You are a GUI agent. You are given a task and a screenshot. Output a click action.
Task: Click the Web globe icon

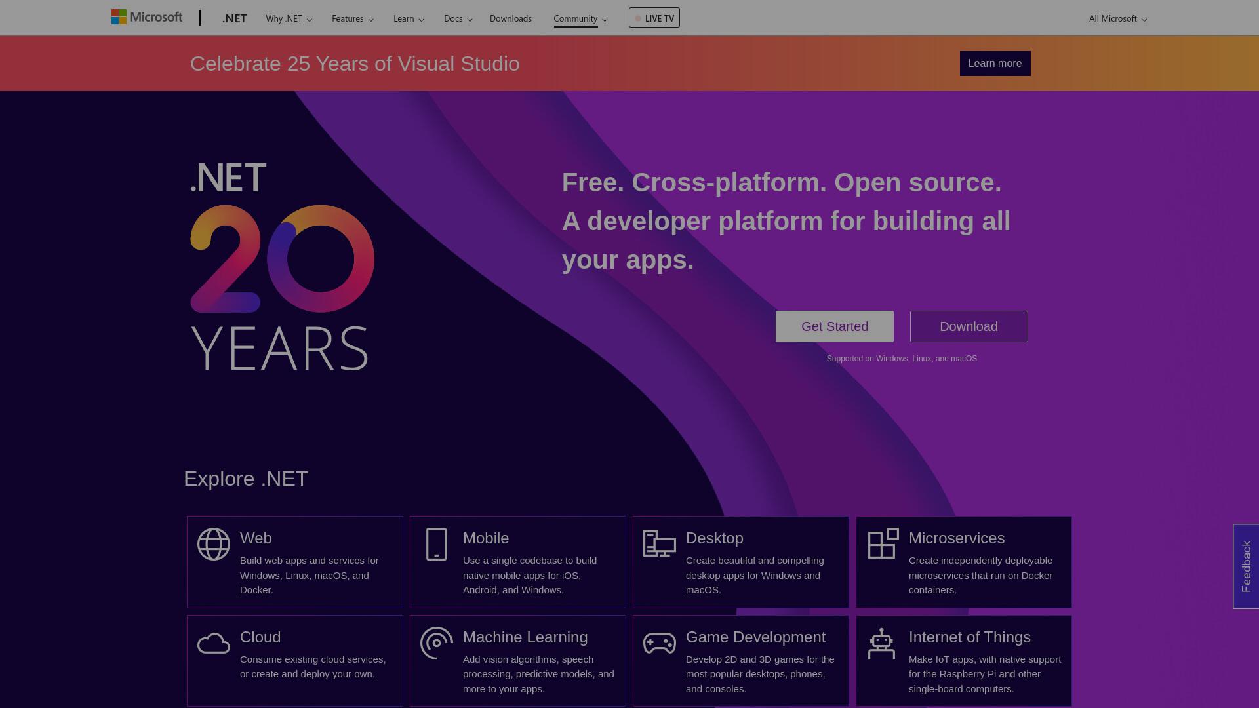click(214, 544)
